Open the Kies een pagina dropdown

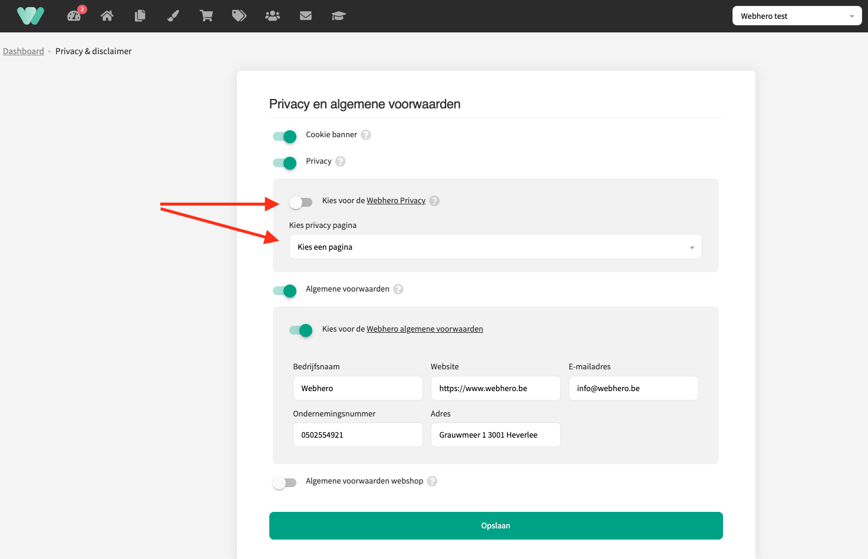pyautogui.click(x=496, y=247)
